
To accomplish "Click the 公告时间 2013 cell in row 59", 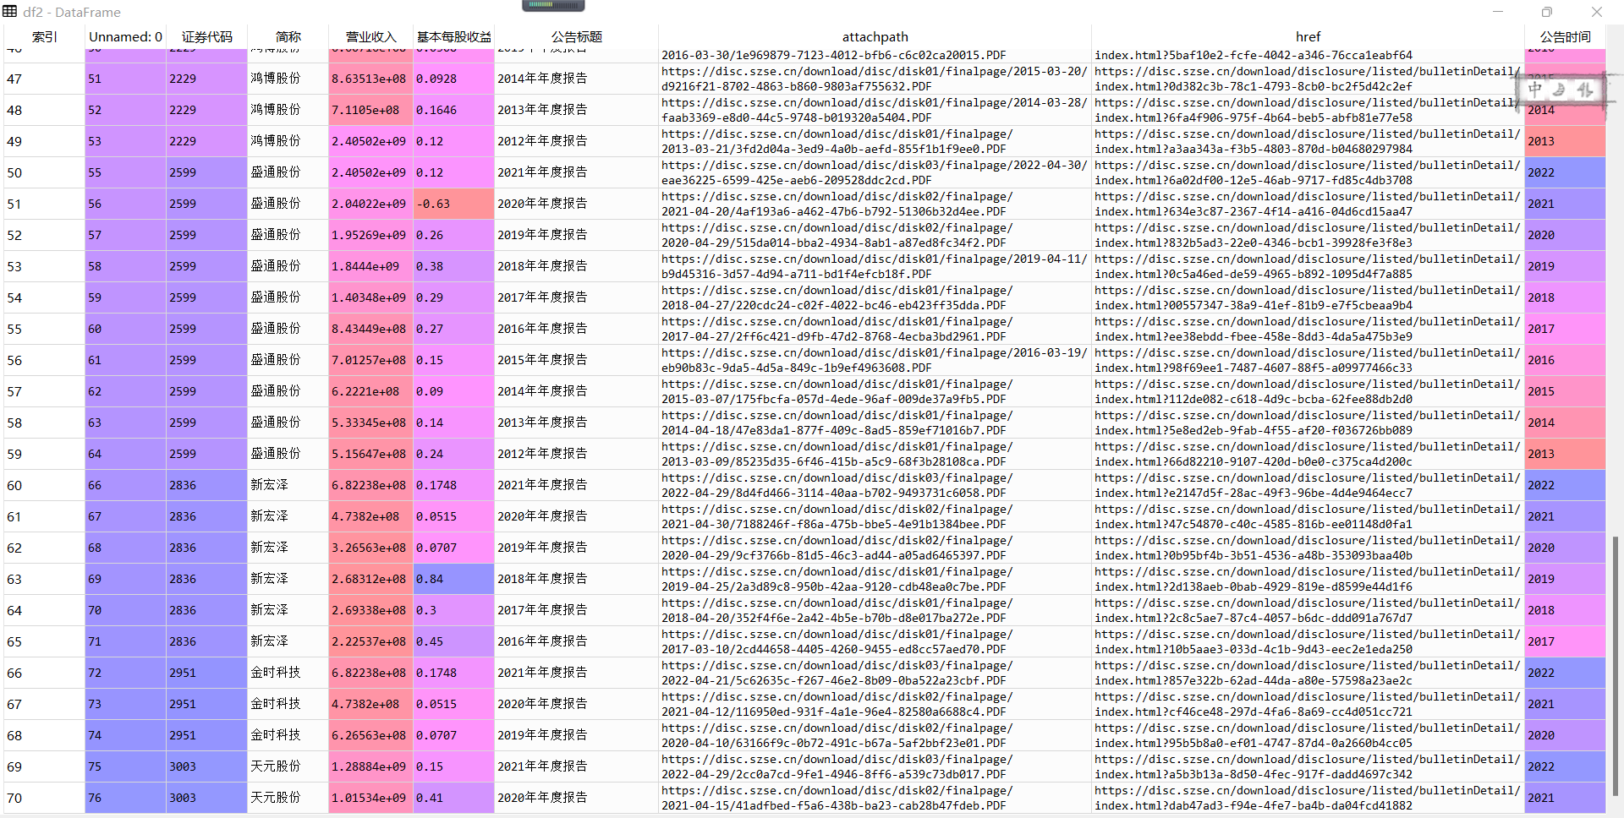I will click(x=1565, y=454).
